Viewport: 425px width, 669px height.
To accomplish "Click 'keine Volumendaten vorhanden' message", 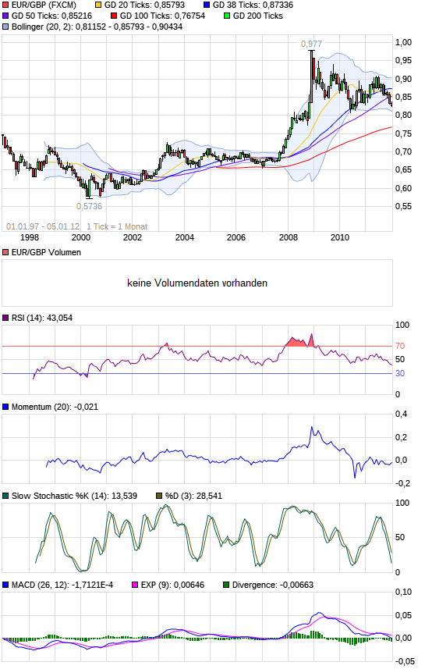I will (197, 283).
